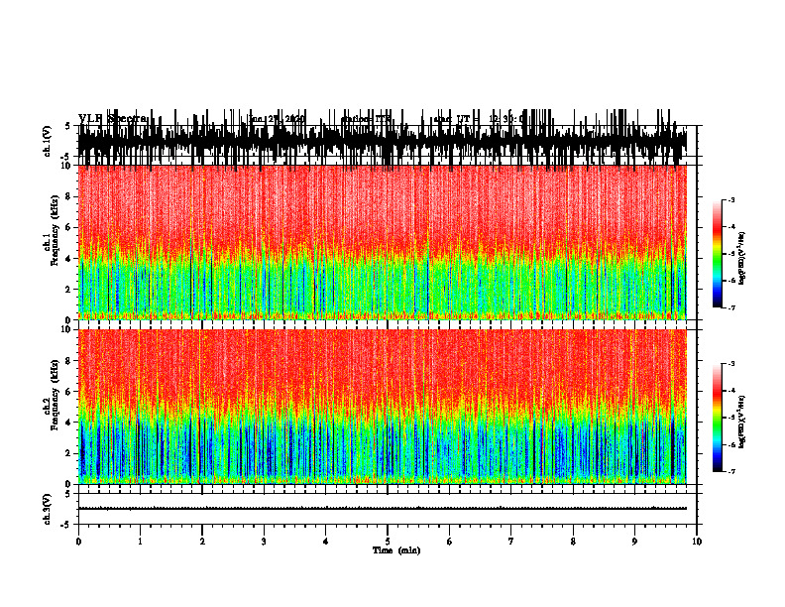Click the '-3' tick on ch.1 color bar
Viewport: 785px width, 607px height.
[x=730, y=199]
